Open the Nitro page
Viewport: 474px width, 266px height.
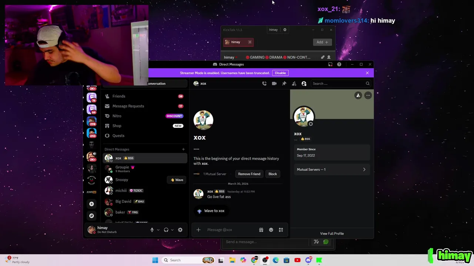tap(145, 116)
